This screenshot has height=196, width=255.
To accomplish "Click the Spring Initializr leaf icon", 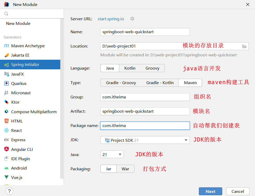I will [6, 65].
